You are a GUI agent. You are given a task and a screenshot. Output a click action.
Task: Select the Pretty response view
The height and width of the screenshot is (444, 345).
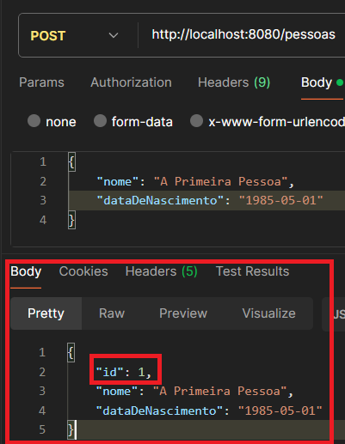[46, 313]
